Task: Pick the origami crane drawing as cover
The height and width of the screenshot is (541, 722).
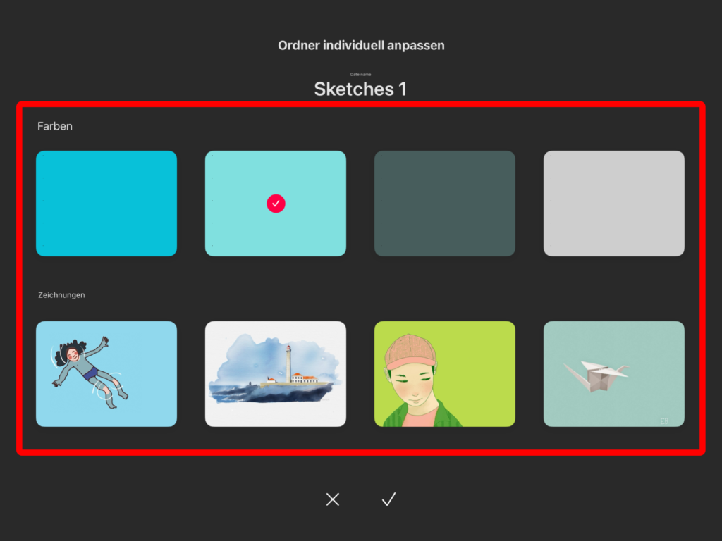Action: [614, 374]
